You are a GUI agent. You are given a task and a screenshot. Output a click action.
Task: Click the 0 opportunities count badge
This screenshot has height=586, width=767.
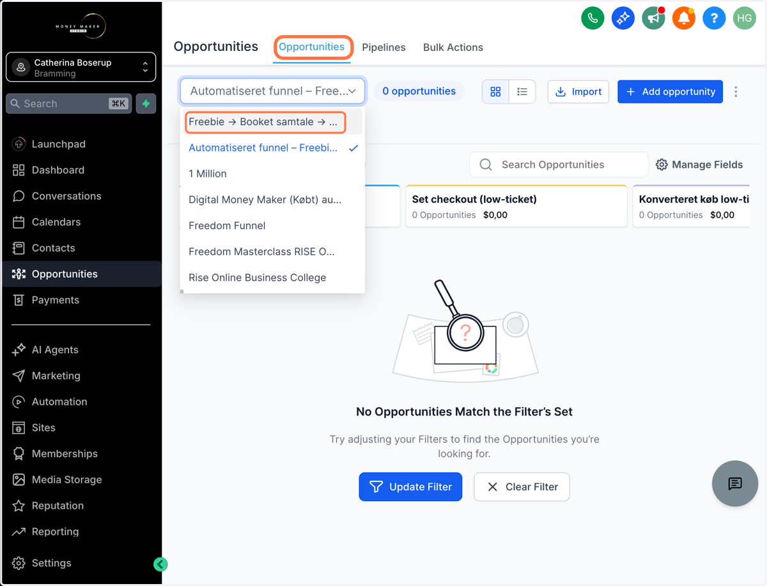(419, 91)
